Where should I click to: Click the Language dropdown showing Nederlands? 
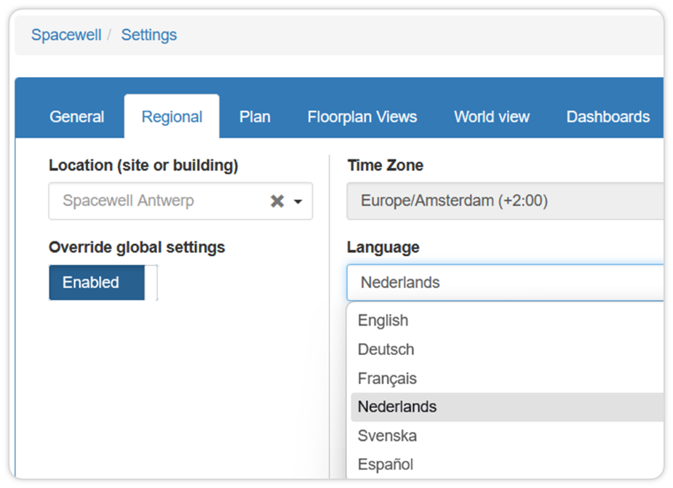tap(505, 282)
